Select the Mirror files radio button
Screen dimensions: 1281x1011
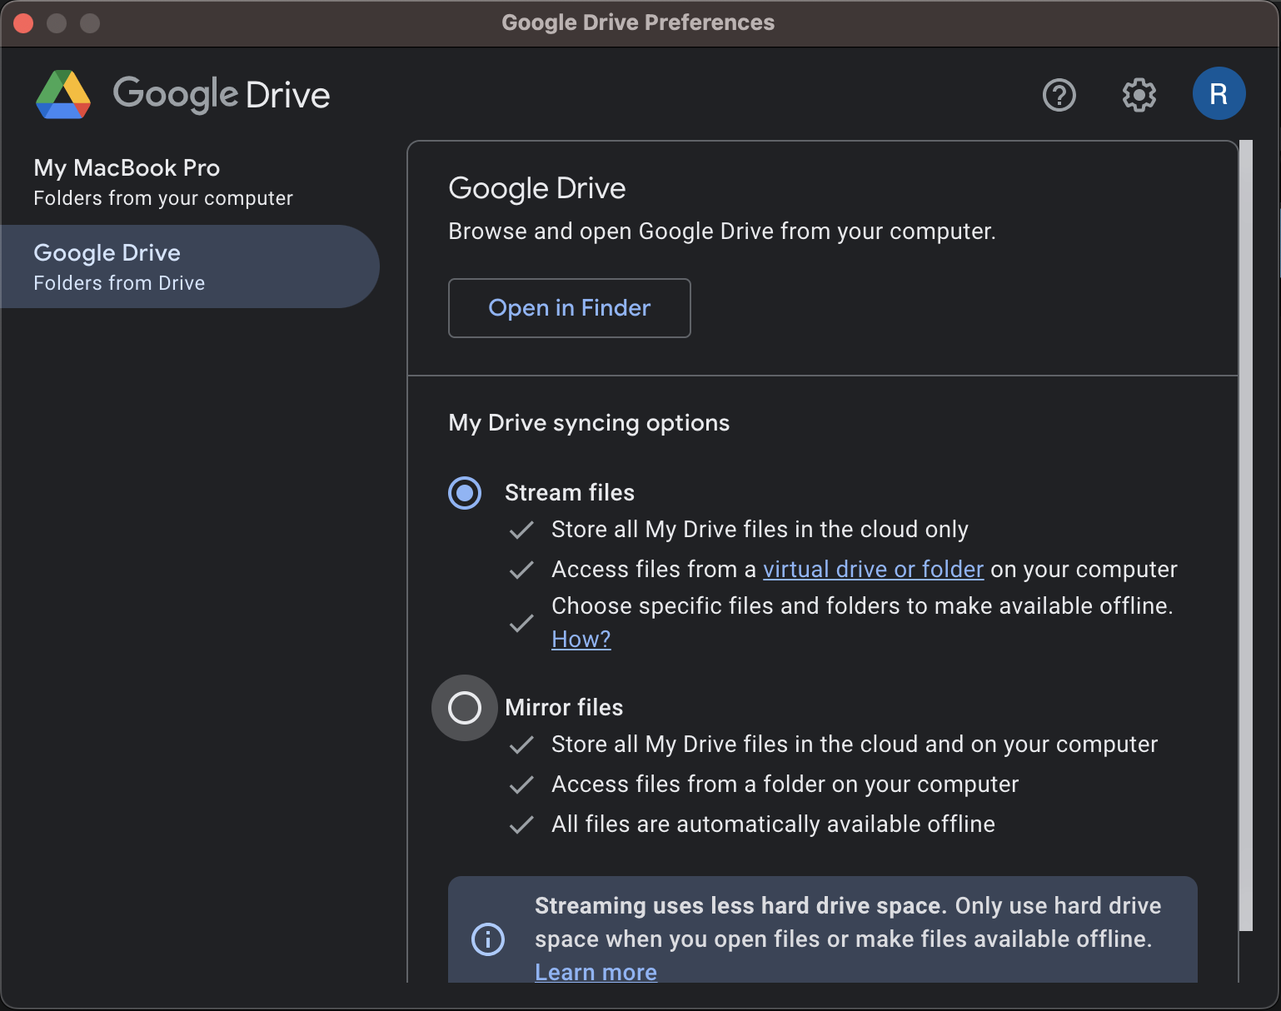465,708
